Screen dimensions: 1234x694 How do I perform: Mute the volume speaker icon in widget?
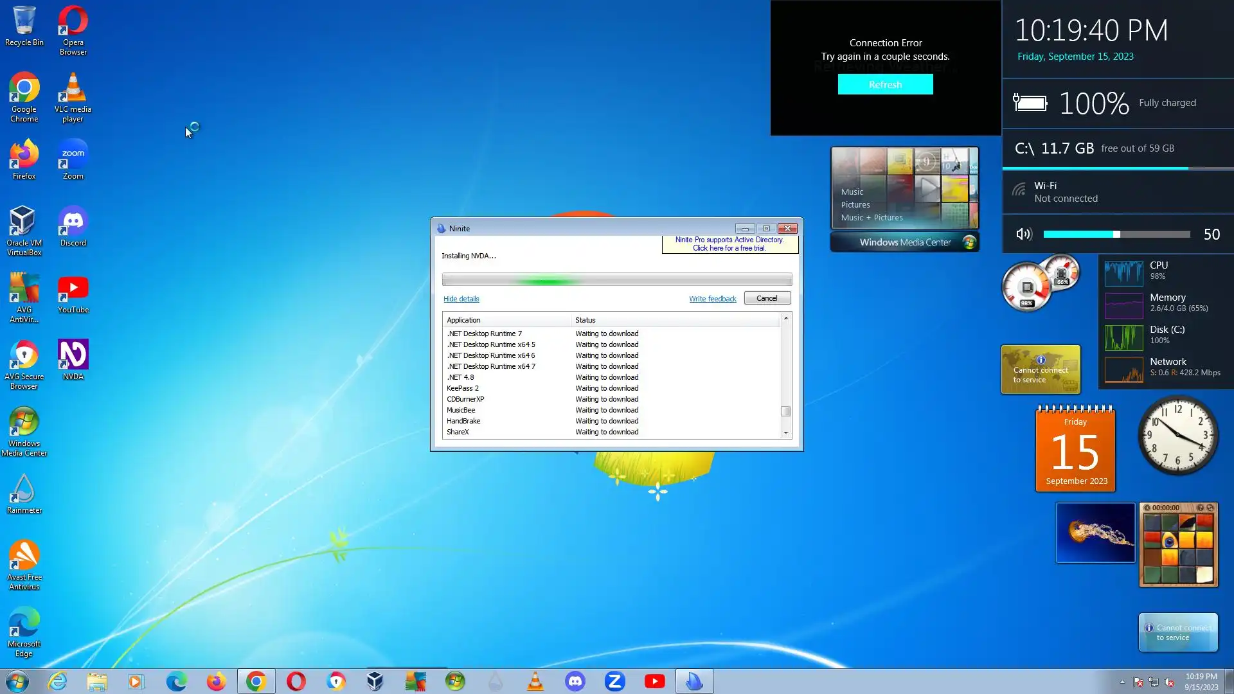click(1023, 235)
